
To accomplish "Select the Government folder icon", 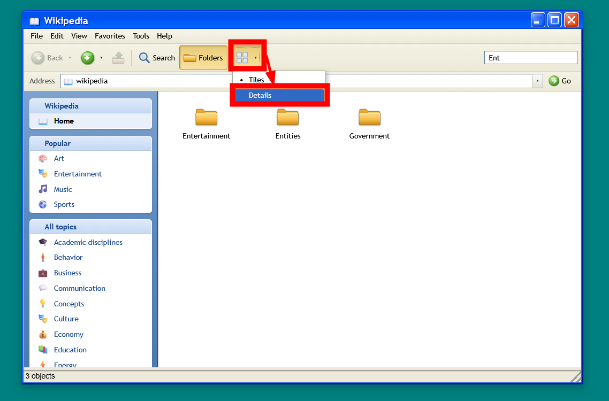I will coord(369,117).
